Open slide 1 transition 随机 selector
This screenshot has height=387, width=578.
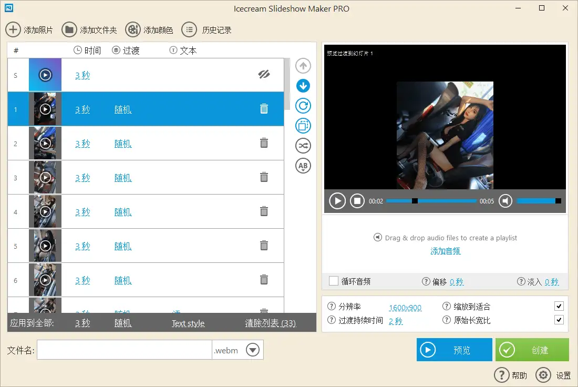[123, 109]
